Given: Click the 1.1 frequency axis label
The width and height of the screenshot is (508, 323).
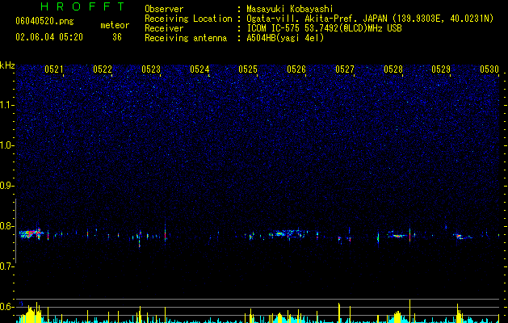Looking at the screenshot, I should [x=7, y=105].
